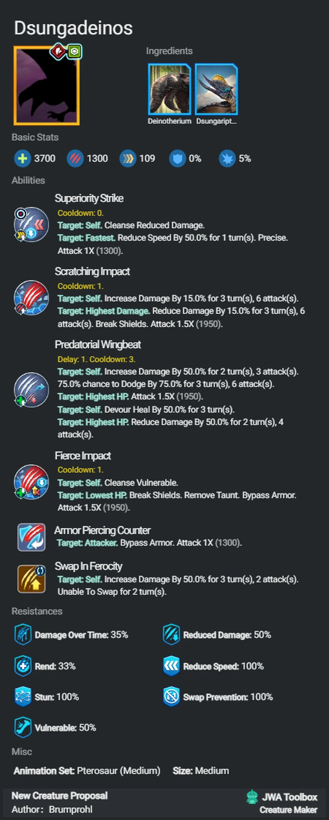This screenshot has height=820, width=329.
Task: Click the JWA Toolbox Creature Maker logo
Action: coord(282,803)
